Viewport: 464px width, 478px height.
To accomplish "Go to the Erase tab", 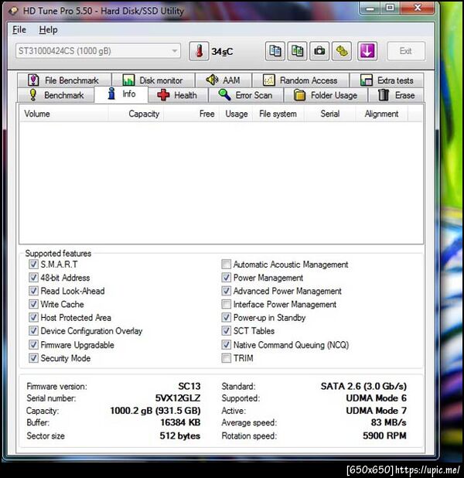I will tap(396, 95).
